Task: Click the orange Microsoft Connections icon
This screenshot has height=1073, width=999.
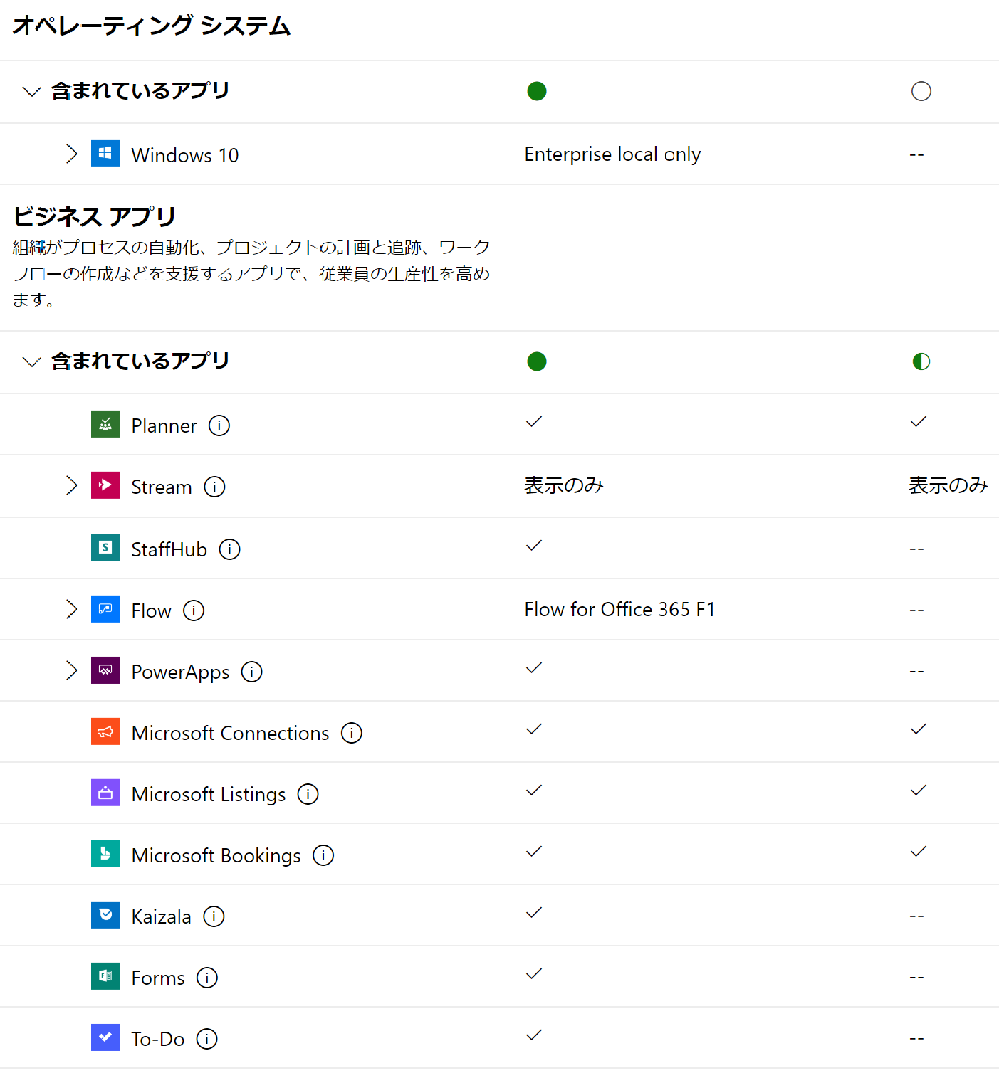Action: [x=105, y=731]
